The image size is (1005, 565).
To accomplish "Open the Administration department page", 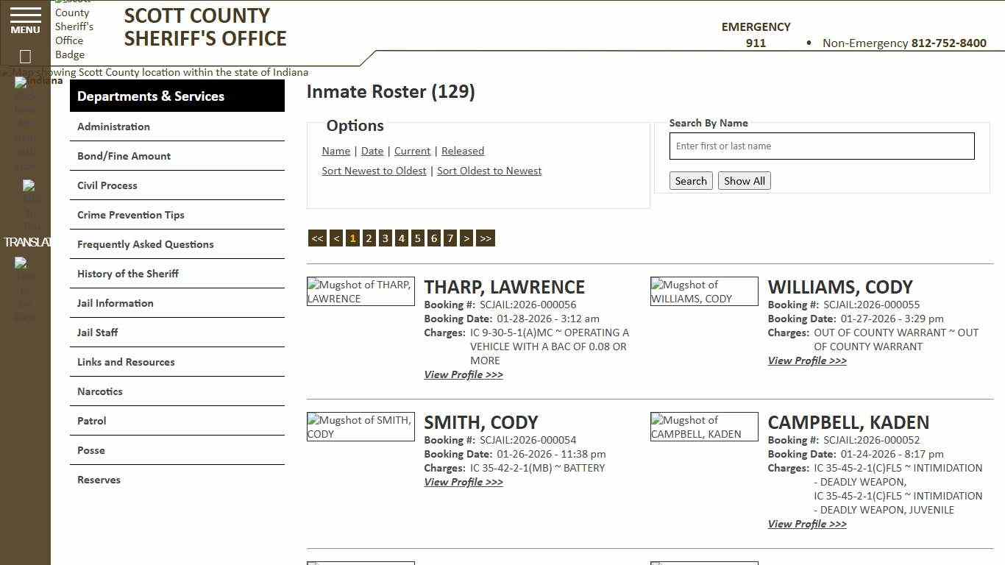I will 113,127.
